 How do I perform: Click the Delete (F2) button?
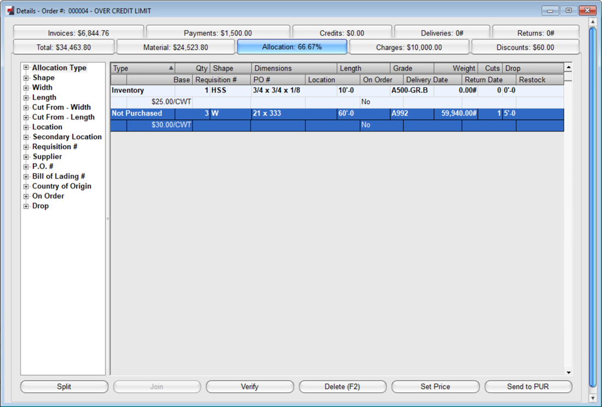342,387
